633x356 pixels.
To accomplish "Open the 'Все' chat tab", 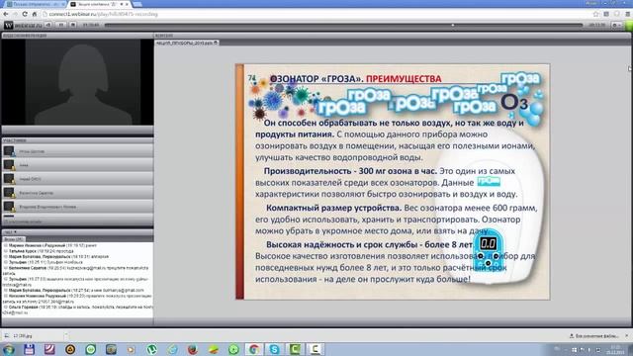I will [x=13, y=239].
